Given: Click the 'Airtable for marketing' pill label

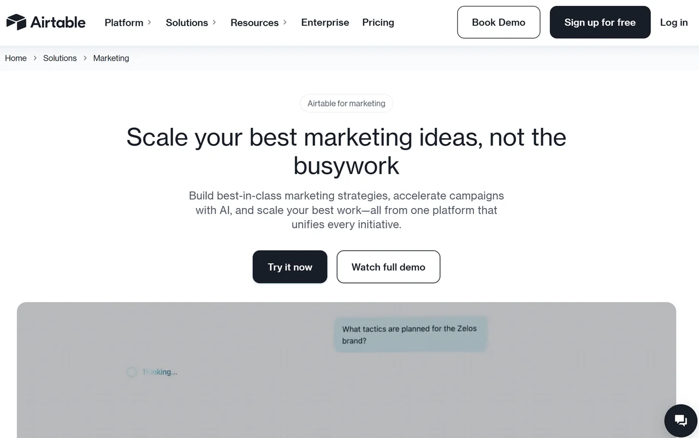Looking at the screenshot, I should pyautogui.click(x=346, y=103).
